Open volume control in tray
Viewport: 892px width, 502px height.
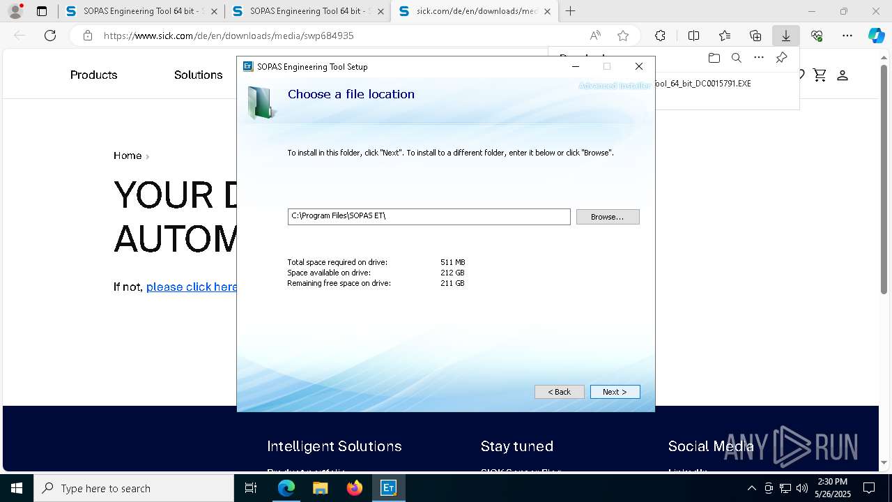[802, 488]
